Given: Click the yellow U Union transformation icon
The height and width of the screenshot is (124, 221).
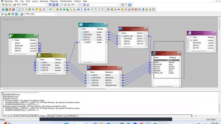Looking at the screenshot, I should point(122,9).
